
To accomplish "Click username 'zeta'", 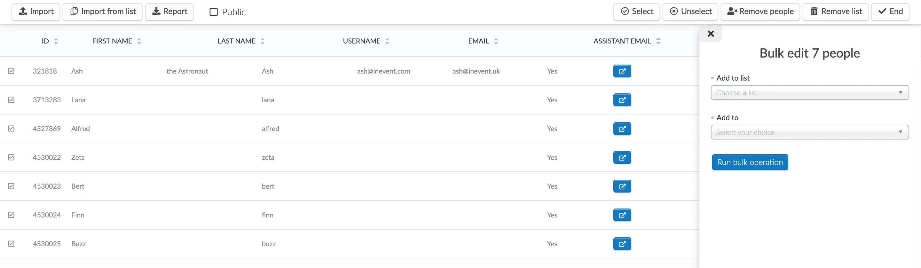I will (x=268, y=158).
